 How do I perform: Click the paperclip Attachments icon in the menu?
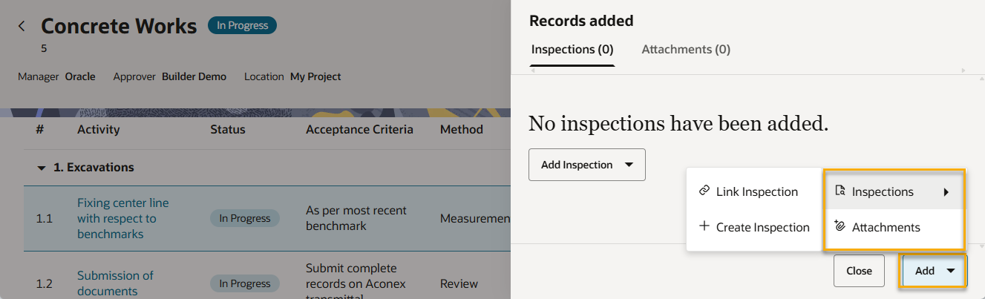840,227
